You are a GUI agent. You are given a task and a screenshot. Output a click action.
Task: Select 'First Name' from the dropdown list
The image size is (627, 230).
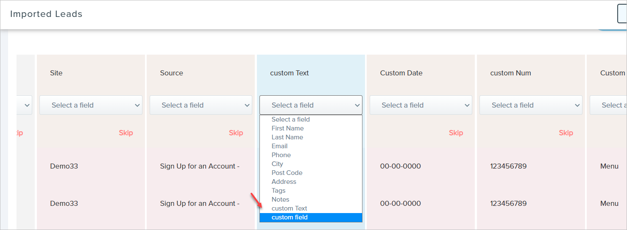click(x=287, y=128)
